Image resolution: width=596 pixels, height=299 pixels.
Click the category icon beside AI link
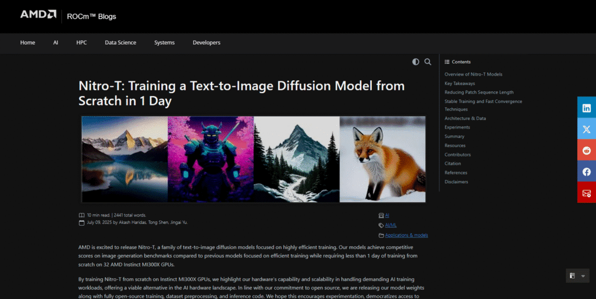point(381,215)
